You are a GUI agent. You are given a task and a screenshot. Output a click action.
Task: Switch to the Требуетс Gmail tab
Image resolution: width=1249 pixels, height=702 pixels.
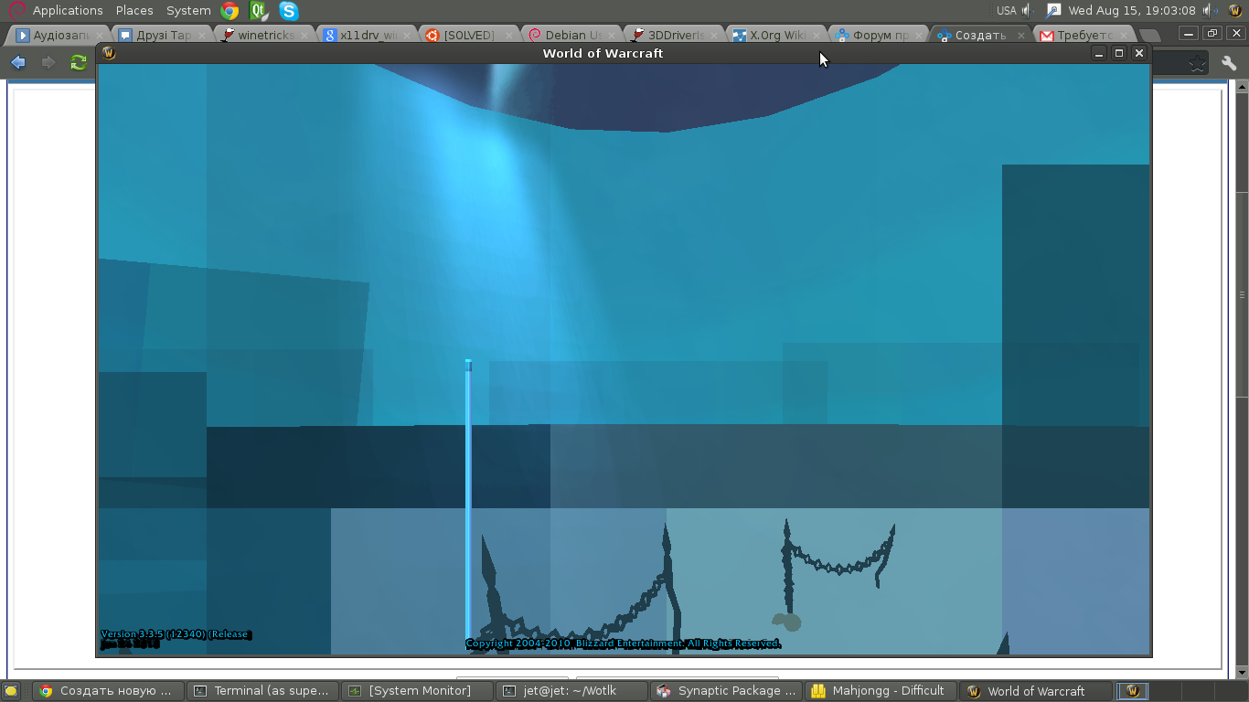(1084, 35)
